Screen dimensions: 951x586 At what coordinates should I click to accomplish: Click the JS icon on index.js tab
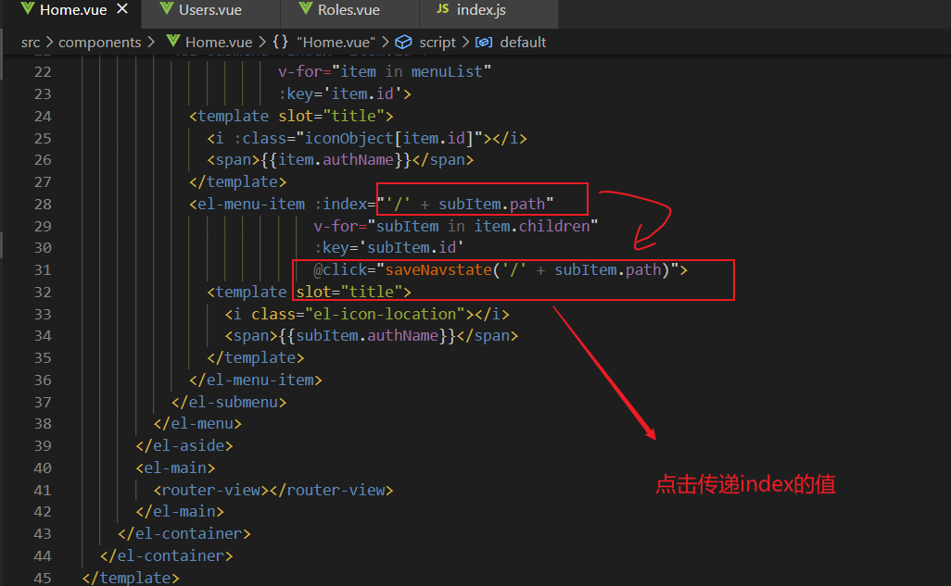(441, 9)
